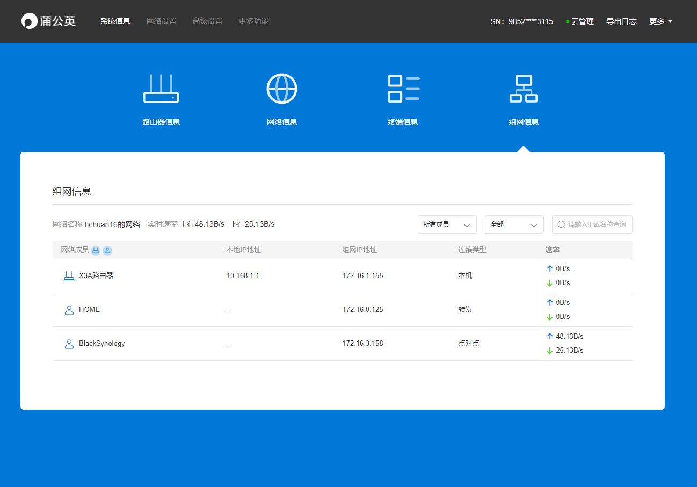Expand the 全部 dropdown

click(513, 224)
